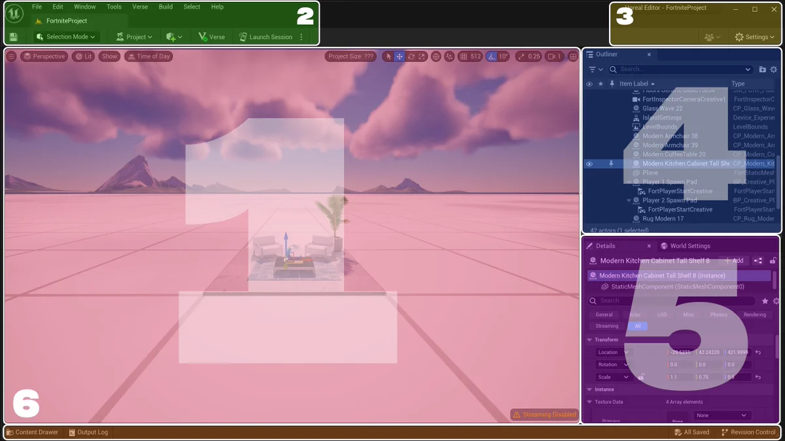Viewport: 785px width, 441px height.
Task: Open scale snap value 0.25 dropdown
Action: (x=534, y=56)
